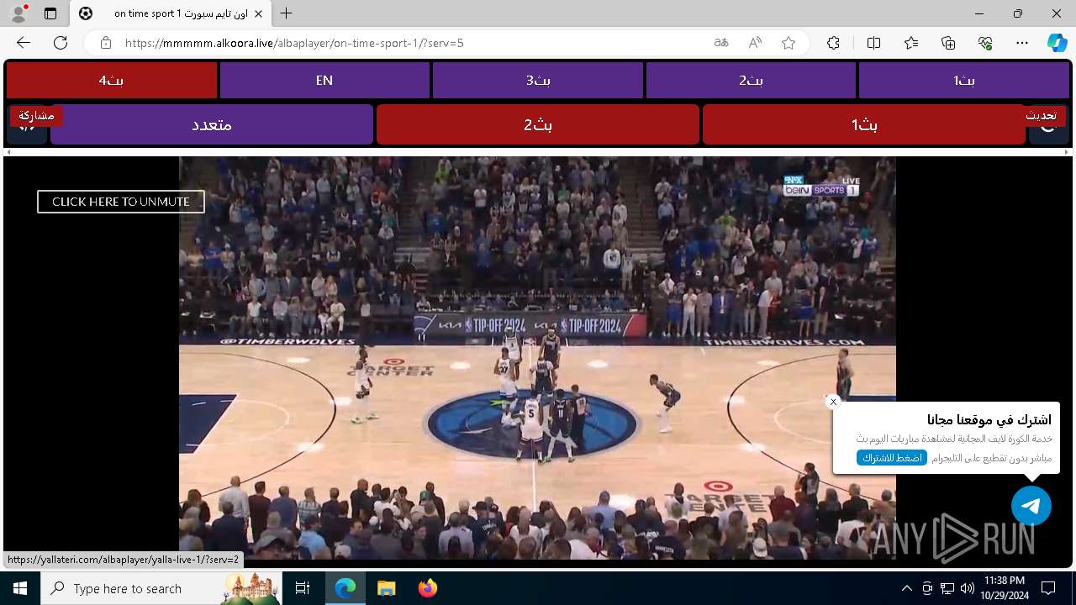Open Task View on the taskbar
This screenshot has width=1076, height=605.
(303, 588)
